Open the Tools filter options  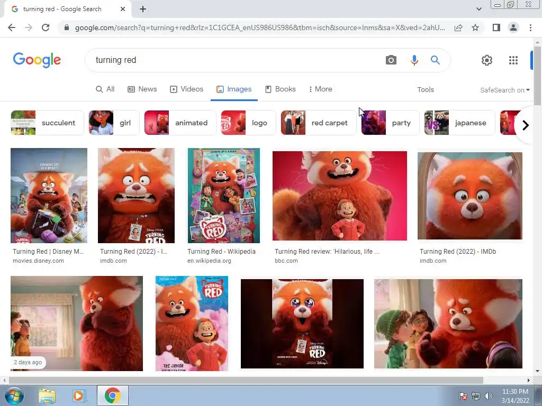(x=425, y=90)
